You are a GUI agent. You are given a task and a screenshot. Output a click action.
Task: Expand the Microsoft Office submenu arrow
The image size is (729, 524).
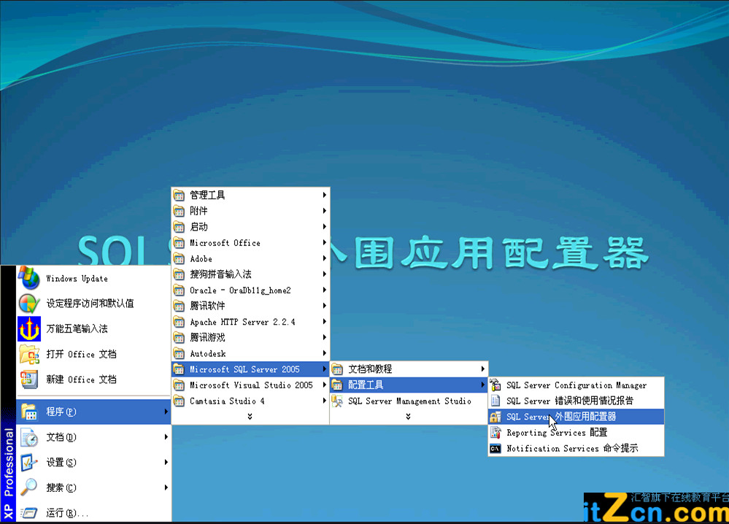(325, 242)
